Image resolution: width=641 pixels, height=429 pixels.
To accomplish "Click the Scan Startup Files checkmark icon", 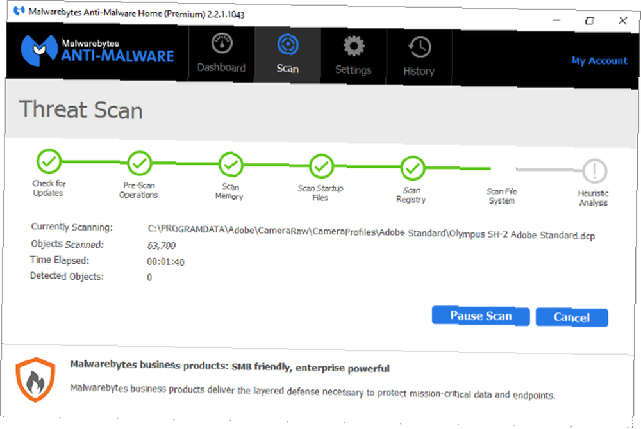I will (322, 166).
